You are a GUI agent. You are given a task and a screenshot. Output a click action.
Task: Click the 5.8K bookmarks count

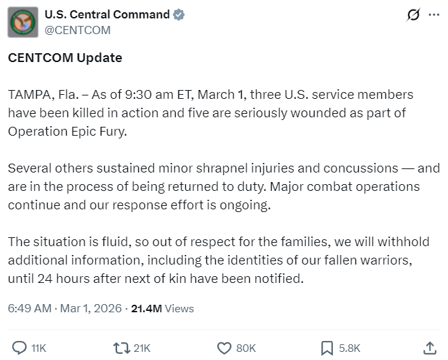350,348
